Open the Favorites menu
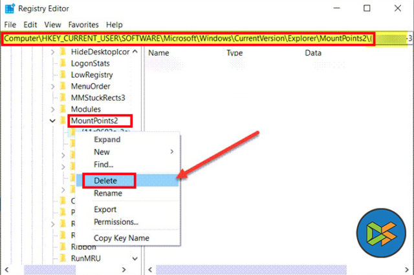414x275 pixels. click(x=83, y=25)
